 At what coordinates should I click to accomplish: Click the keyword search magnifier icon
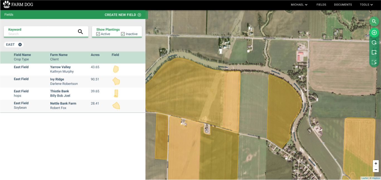pyautogui.click(x=80, y=32)
